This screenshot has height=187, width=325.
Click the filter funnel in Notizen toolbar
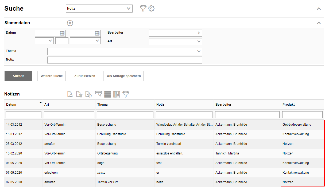pos(126,94)
